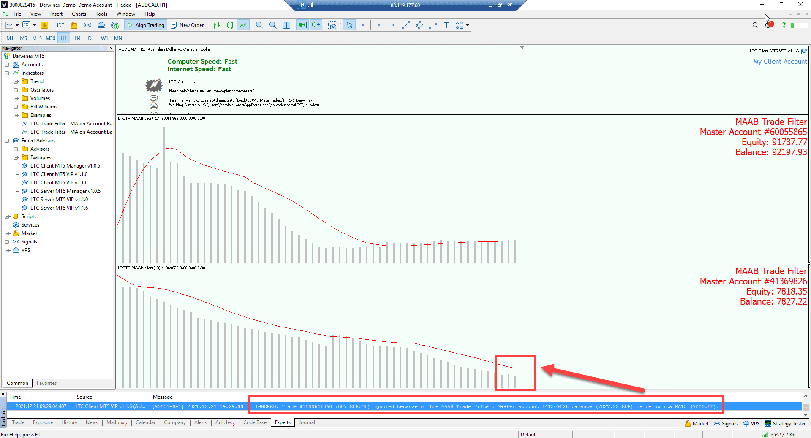The width and height of the screenshot is (811, 438).
Task: Draw a horizontal line on chart
Action: (x=392, y=25)
